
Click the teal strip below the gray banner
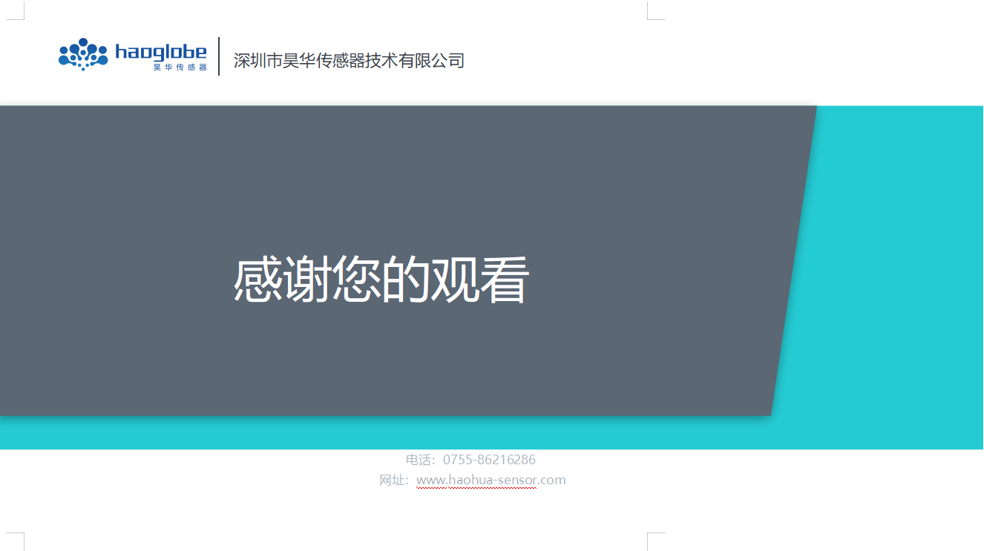click(445, 433)
